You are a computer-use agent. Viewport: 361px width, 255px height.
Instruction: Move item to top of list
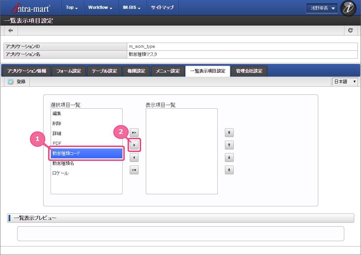tap(229, 133)
